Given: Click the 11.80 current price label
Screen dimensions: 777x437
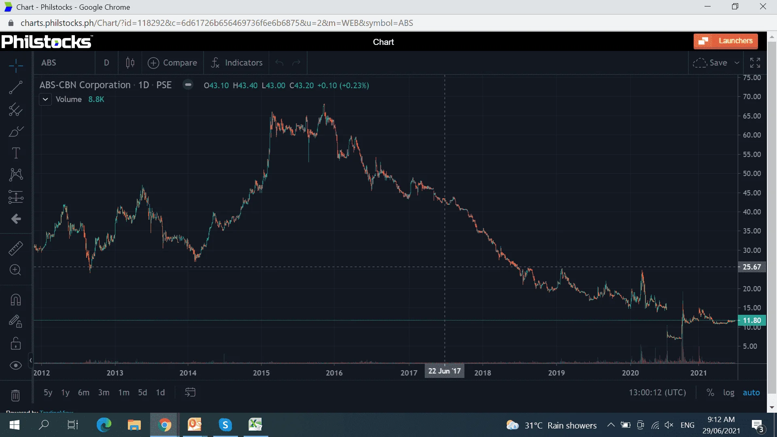Looking at the screenshot, I should coord(752,320).
